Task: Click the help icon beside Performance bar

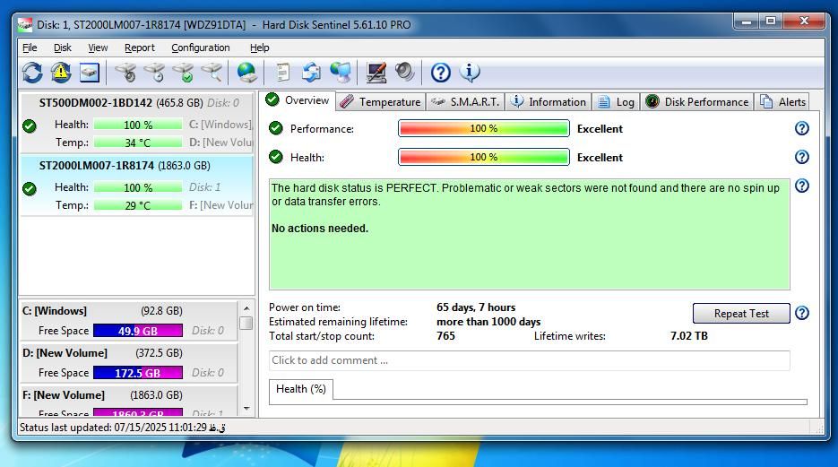Action: [801, 128]
